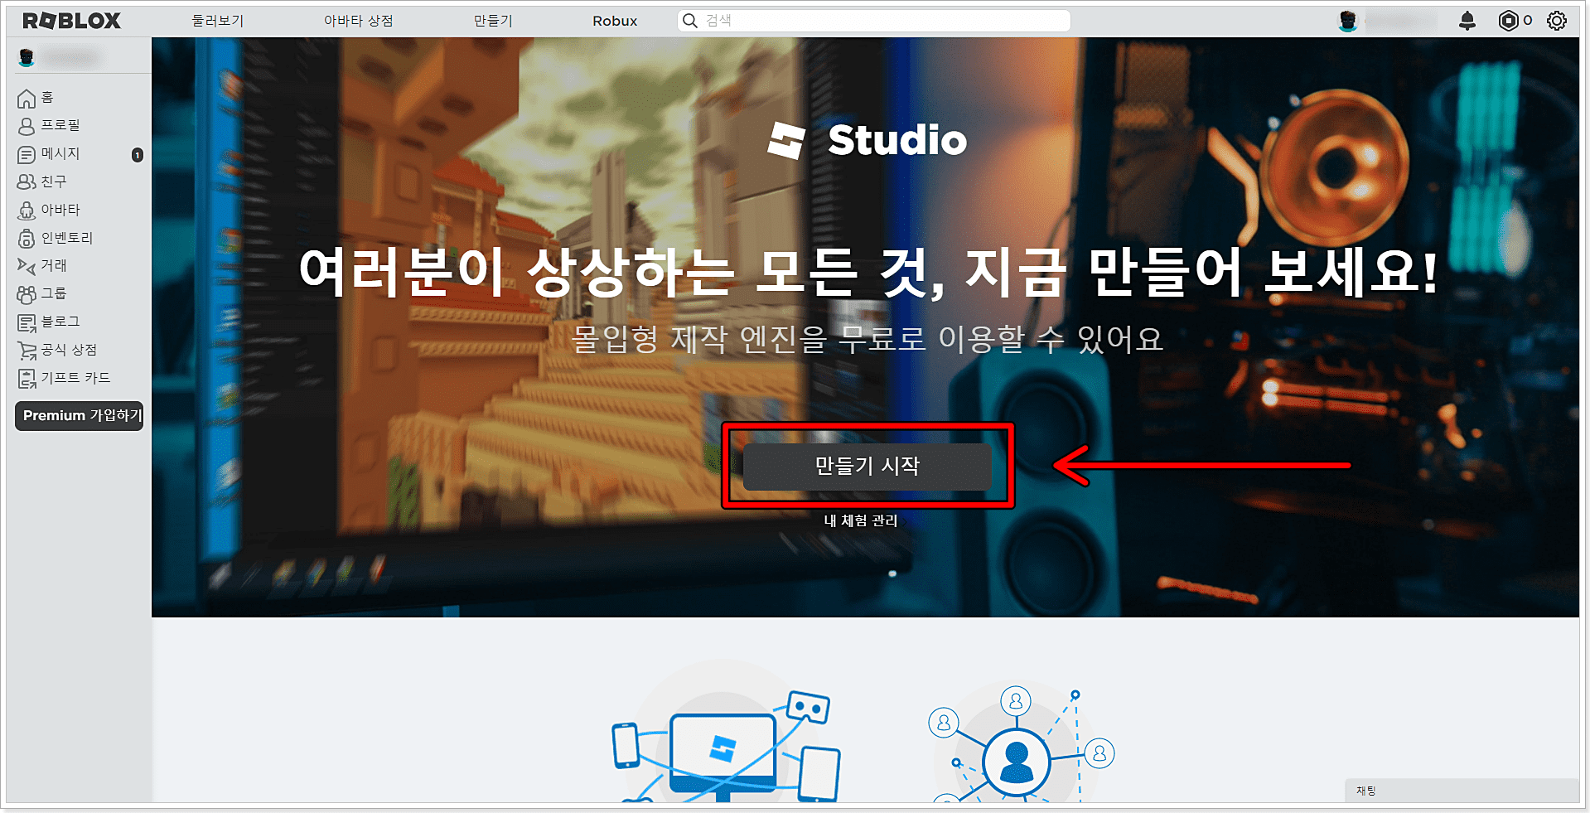The width and height of the screenshot is (1590, 813).
Task: Check notifications via the bell icon
Action: 1467,21
